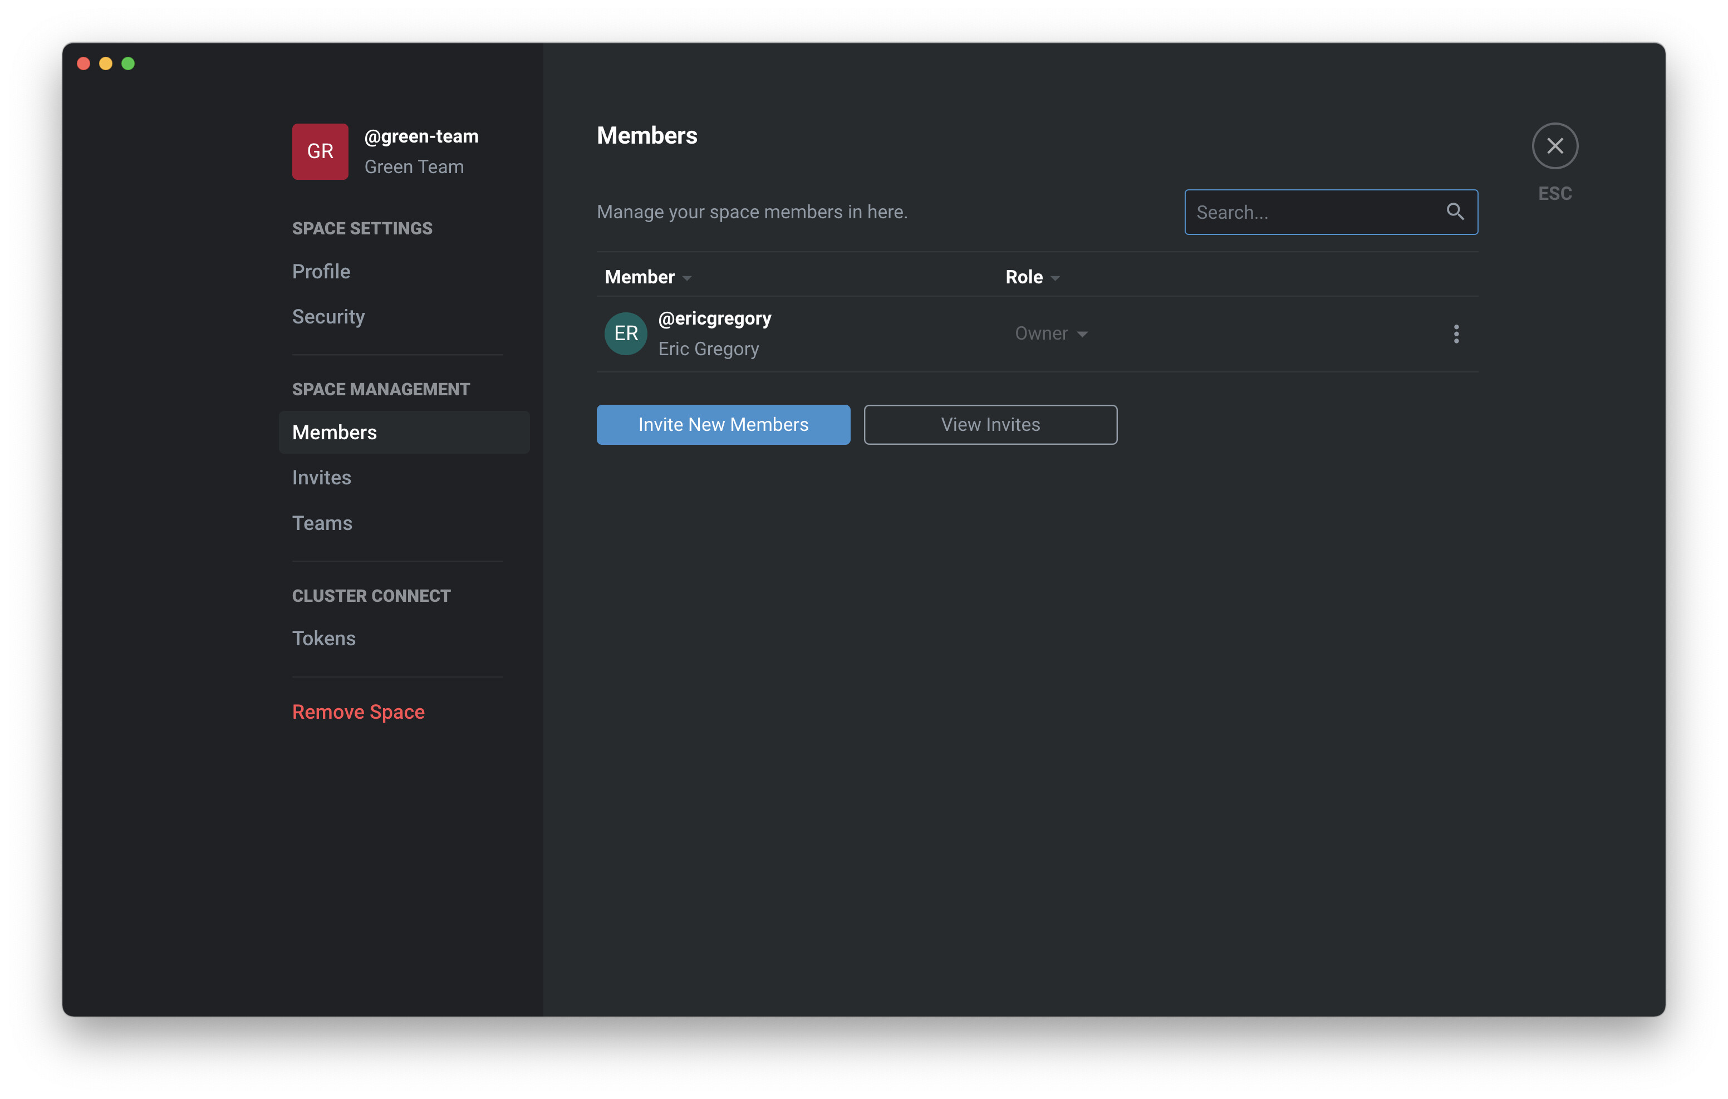Sort by Role column arrow
The height and width of the screenshot is (1099, 1728).
[1055, 278]
